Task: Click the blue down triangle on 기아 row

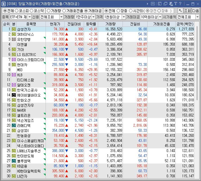Action: [67, 50]
